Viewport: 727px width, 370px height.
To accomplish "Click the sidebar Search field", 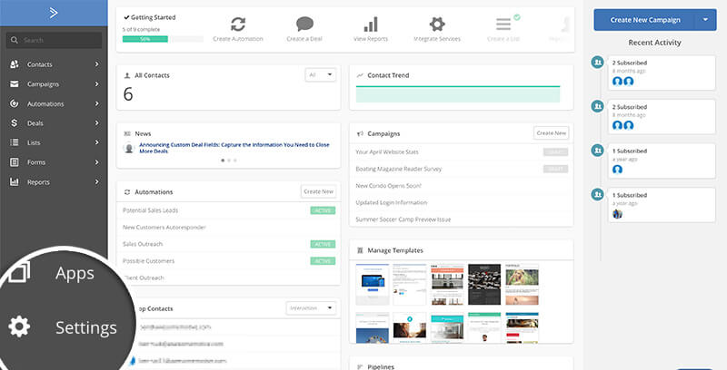I will [x=54, y=40].
